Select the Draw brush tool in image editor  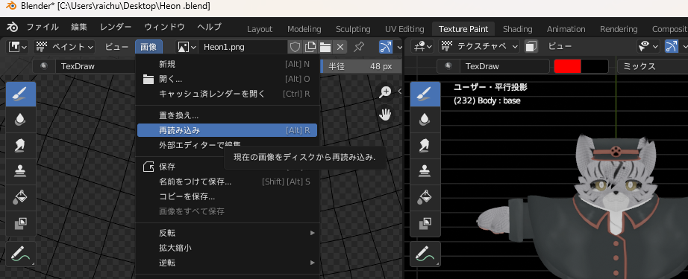[21, 94]
